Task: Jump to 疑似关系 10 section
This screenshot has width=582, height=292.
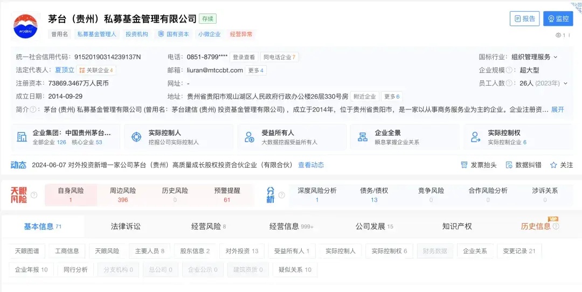Action: pos(295,270)
